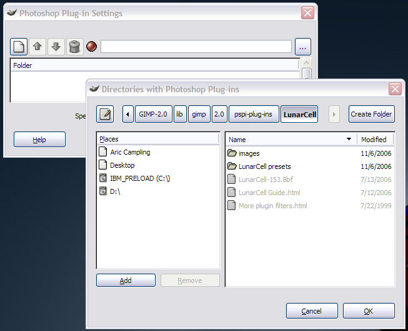Click path bar forward arrow
This screenshot has width=408, height=331.
click(x=334, y=114)
